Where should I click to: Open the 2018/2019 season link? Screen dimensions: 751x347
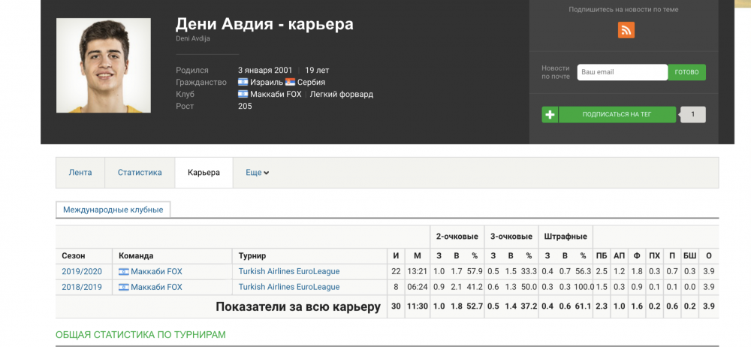coord(82,287)
